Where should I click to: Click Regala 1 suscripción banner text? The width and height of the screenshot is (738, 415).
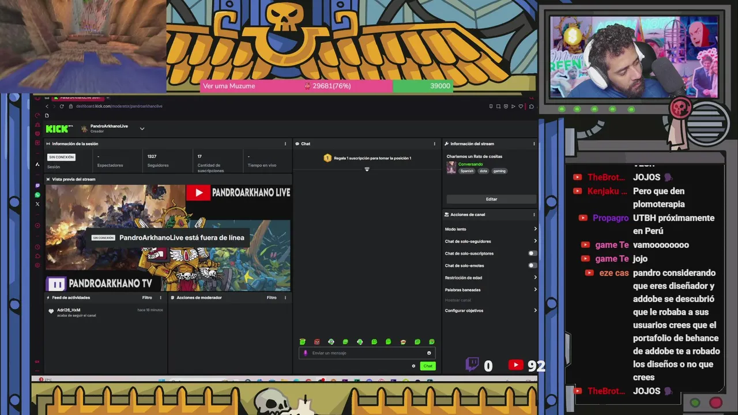372,158
